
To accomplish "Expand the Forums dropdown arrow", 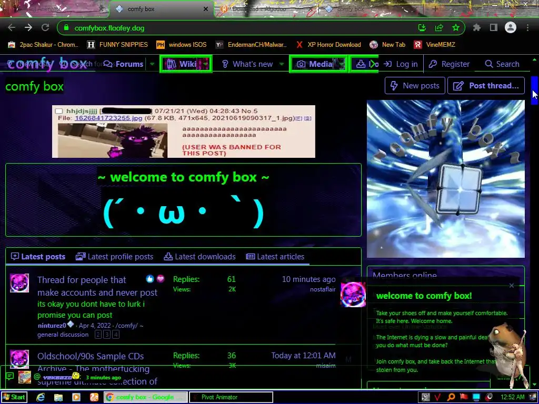I will coord(152,64).
